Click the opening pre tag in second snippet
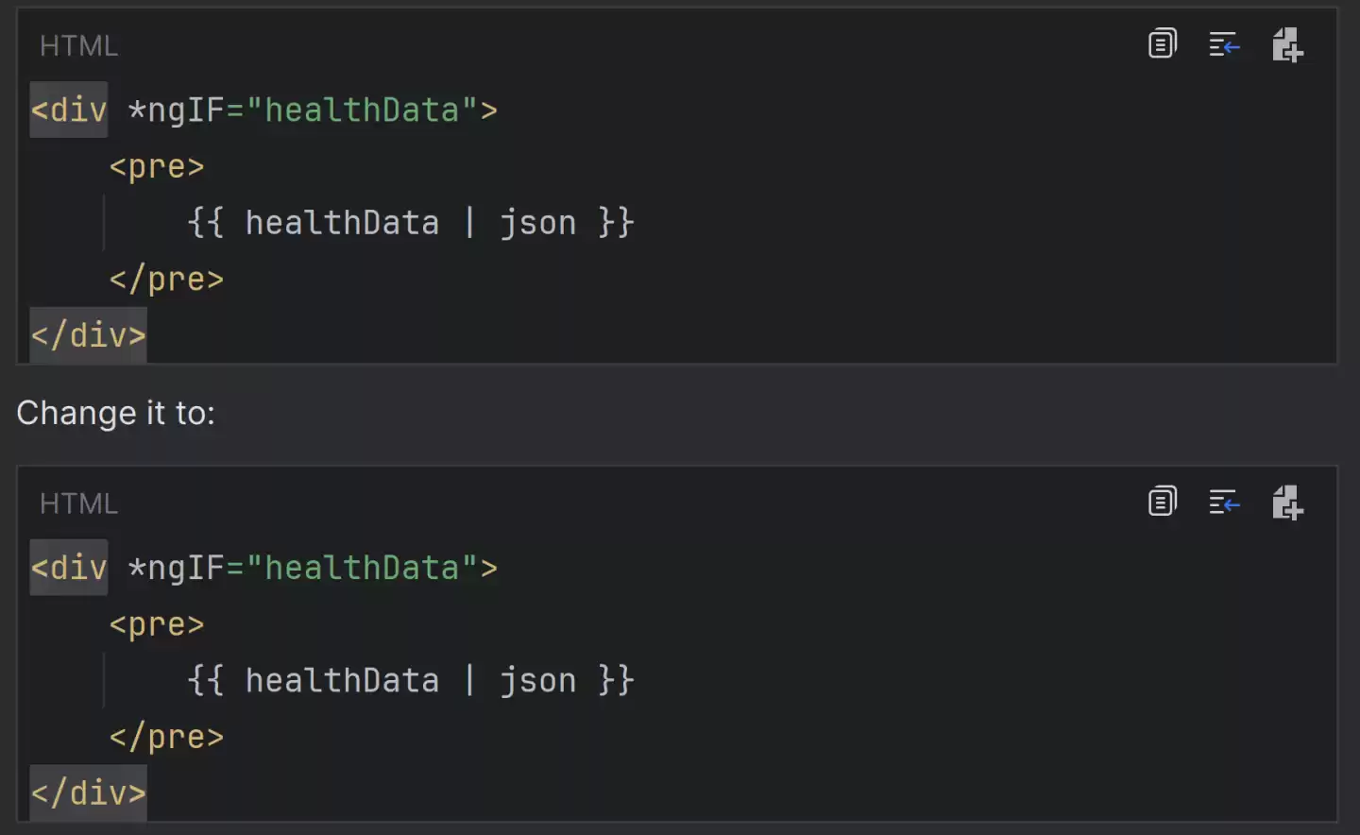 [157, 624]
